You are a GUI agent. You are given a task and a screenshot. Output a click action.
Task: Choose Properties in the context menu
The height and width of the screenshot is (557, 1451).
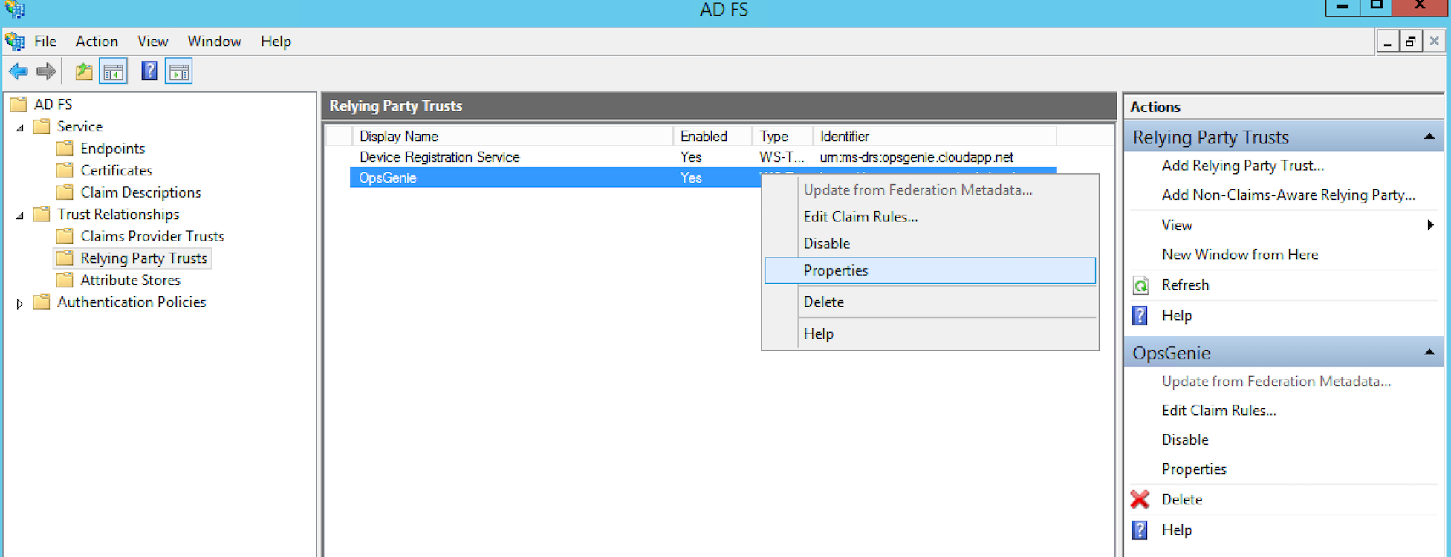pos(930,270)
